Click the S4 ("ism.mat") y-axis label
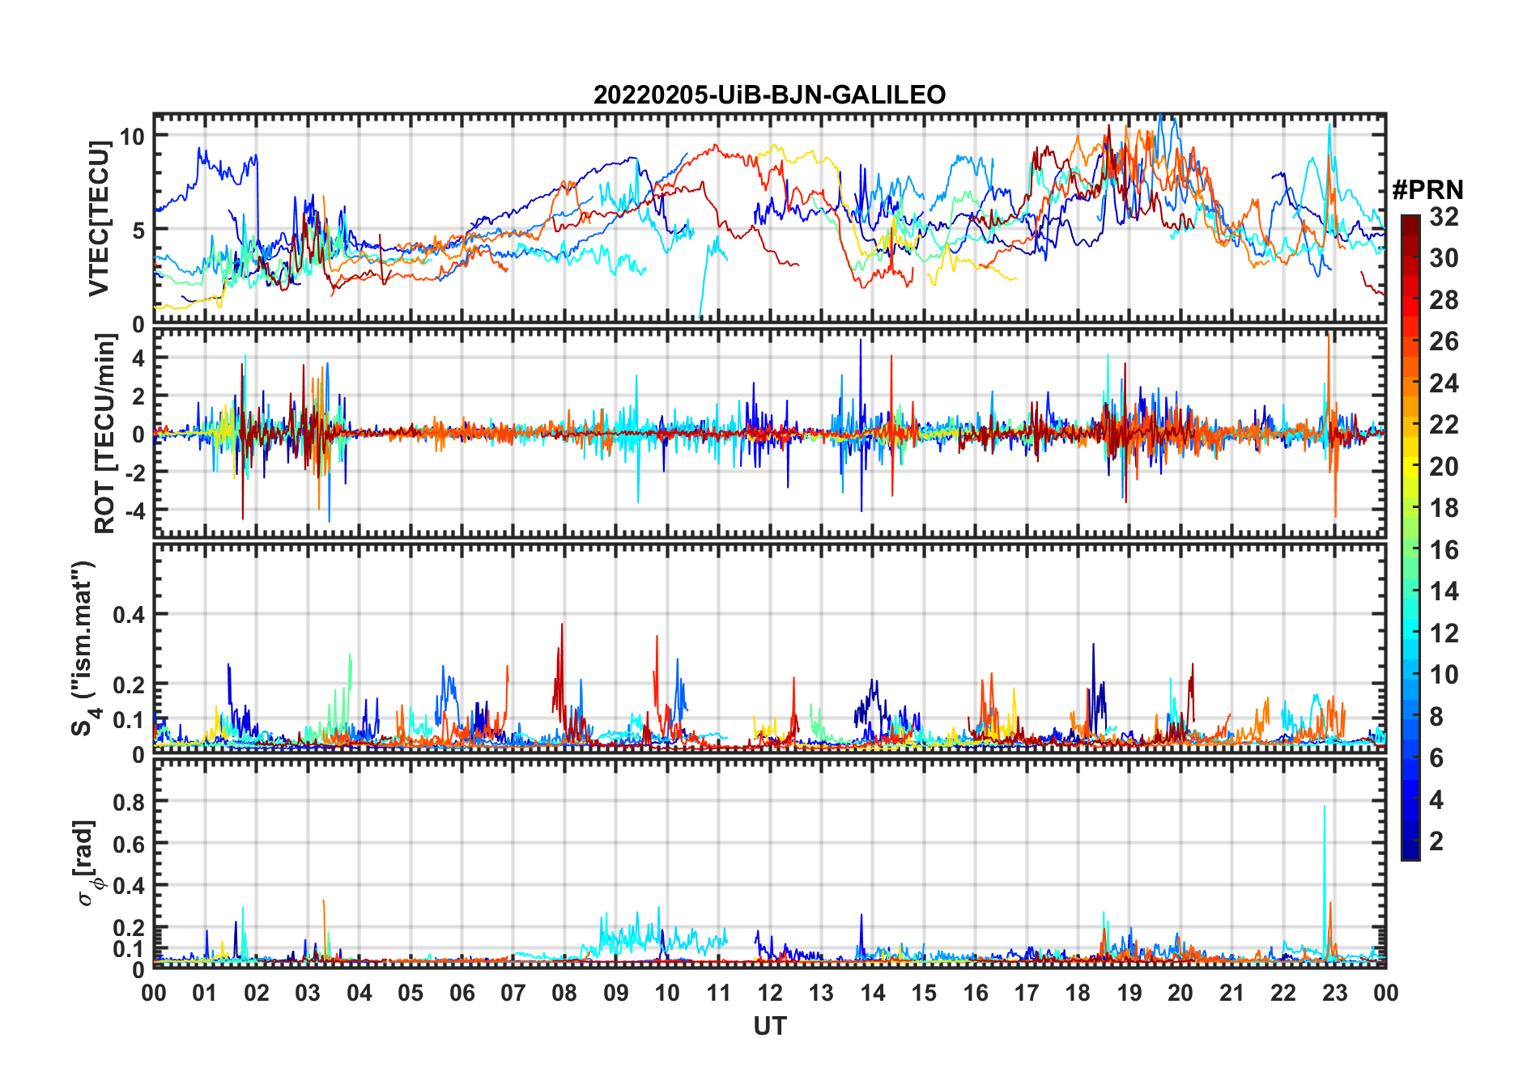The height and width of the screenshot is (1076, 1540). pyautogui.click(x=85, y=648)
